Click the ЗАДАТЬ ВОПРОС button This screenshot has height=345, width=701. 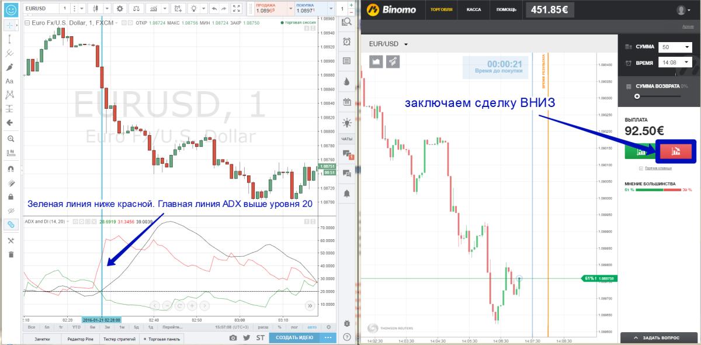658,338
